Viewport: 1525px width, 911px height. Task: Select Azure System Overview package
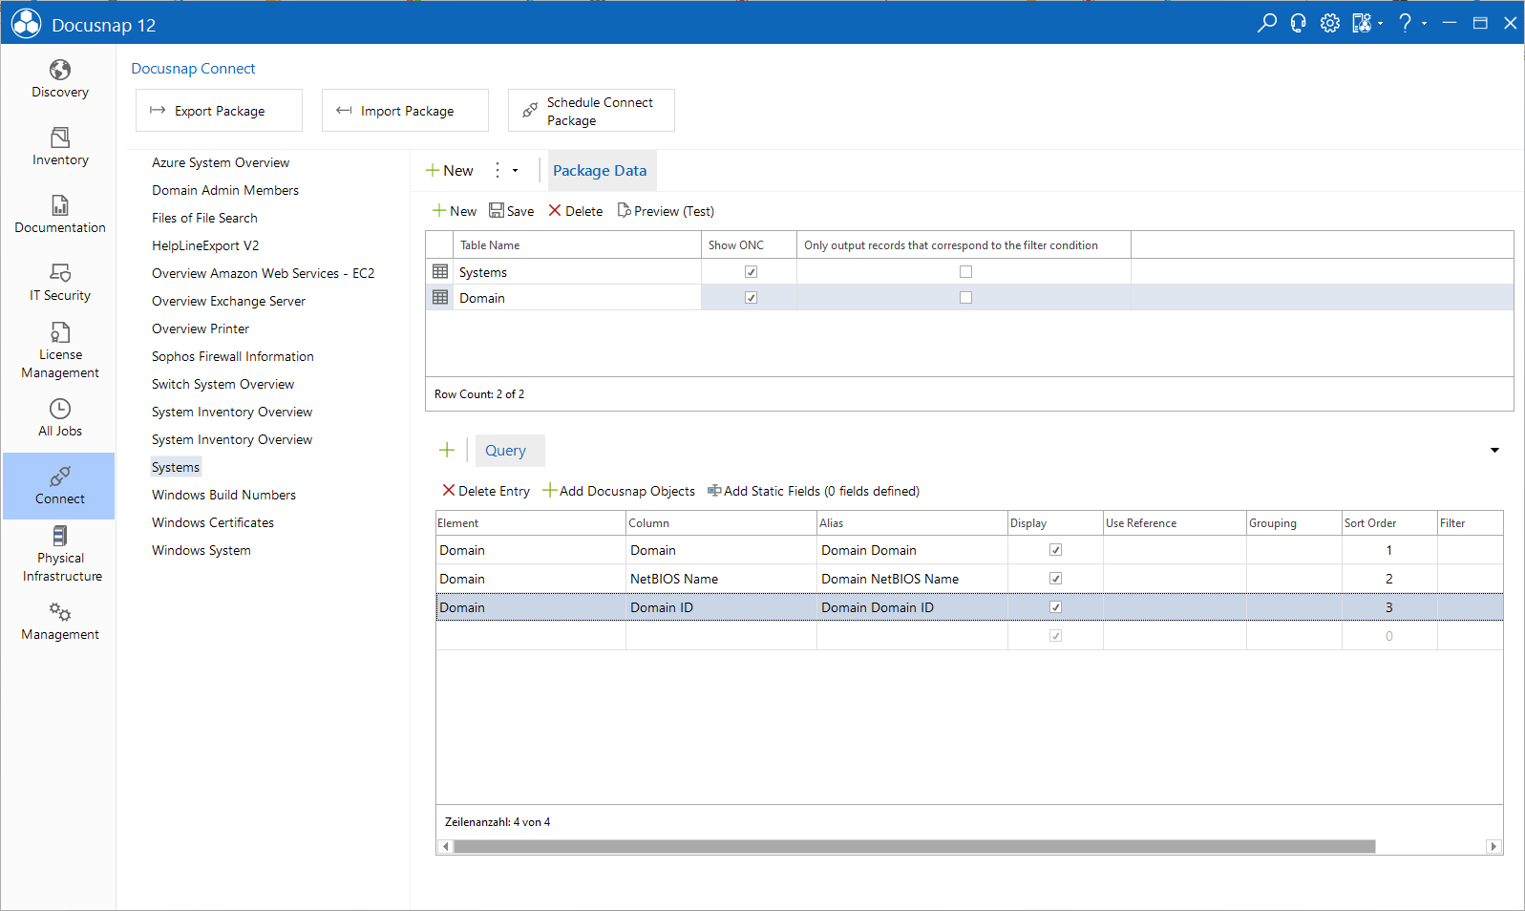click(x=221, y=162)
